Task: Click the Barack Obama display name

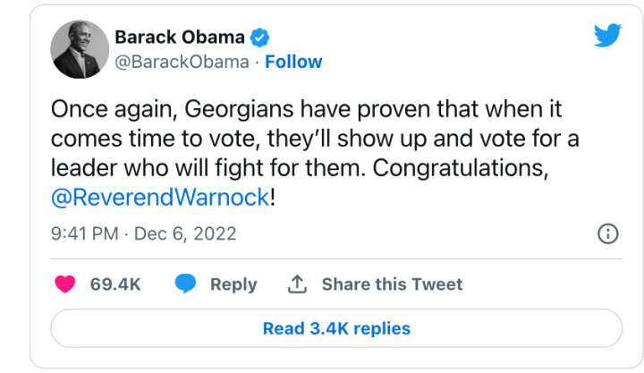Action: click(180, 38)
